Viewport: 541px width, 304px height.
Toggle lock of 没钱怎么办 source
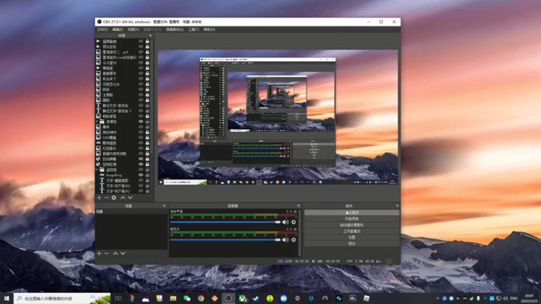(x=147, y=84)
